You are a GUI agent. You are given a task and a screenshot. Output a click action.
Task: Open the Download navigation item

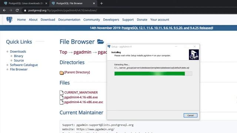click(x=48, y=20)
